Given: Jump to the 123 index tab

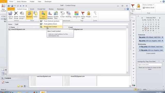Looking at the screenshot, I should click(134, 21).
